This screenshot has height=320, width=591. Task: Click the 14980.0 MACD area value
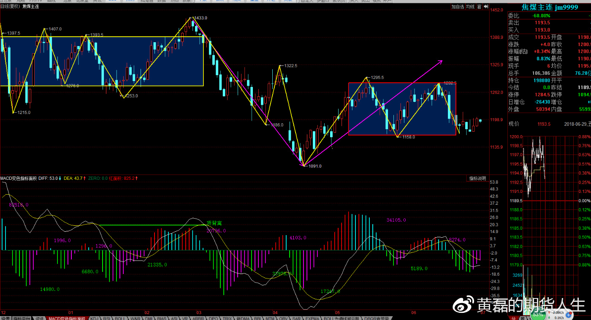(50, 289)
